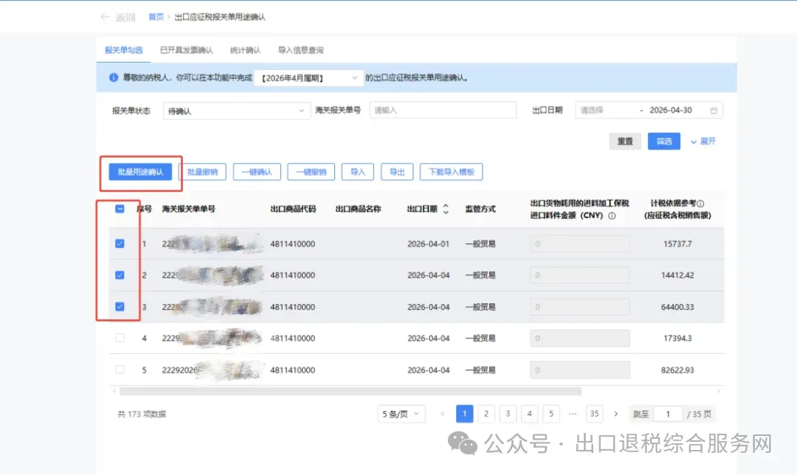Screen dimensions: 797x475
Task: Click the tax value 64400.33
Action: pyautogui.click(x=677, y=307)
